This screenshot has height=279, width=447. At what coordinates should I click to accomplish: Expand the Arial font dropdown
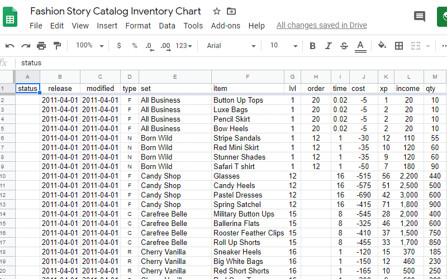pos(231,46)
